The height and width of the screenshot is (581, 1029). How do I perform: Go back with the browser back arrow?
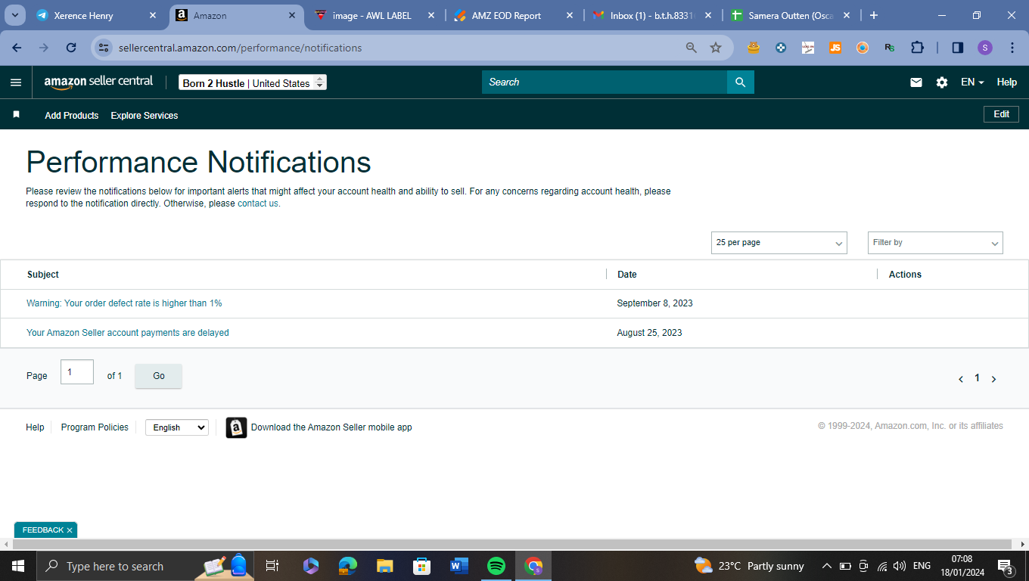[x=17, y=48]
